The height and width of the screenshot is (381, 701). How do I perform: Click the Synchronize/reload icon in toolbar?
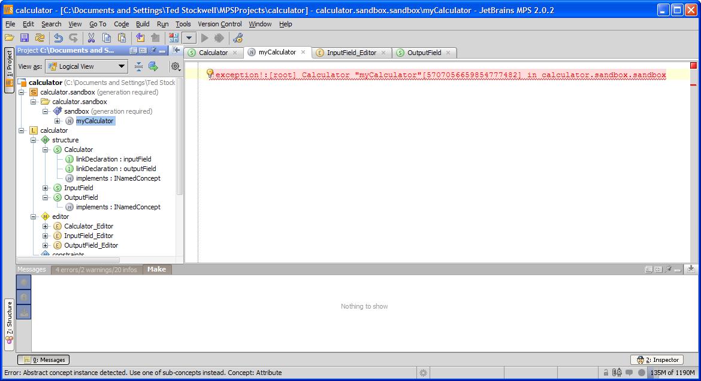[x=40, y=38]
